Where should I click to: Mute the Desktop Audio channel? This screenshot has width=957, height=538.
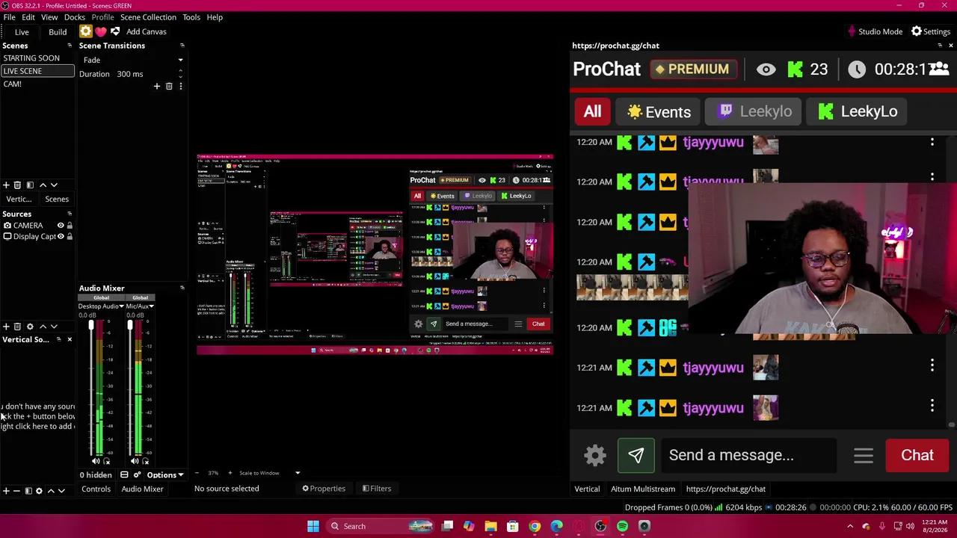[96, 461]
